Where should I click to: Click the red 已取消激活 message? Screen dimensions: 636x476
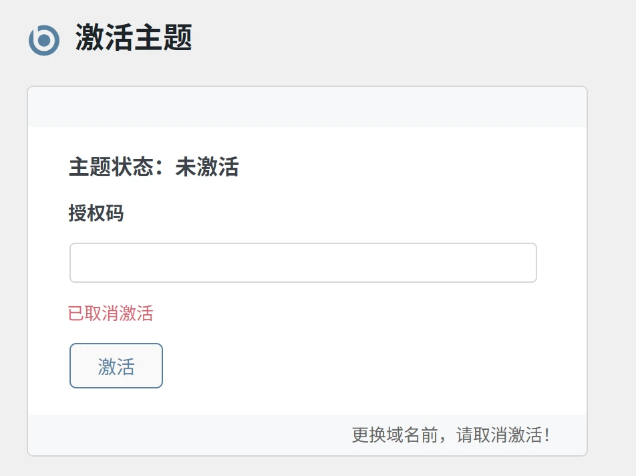[x=111, y=314]
